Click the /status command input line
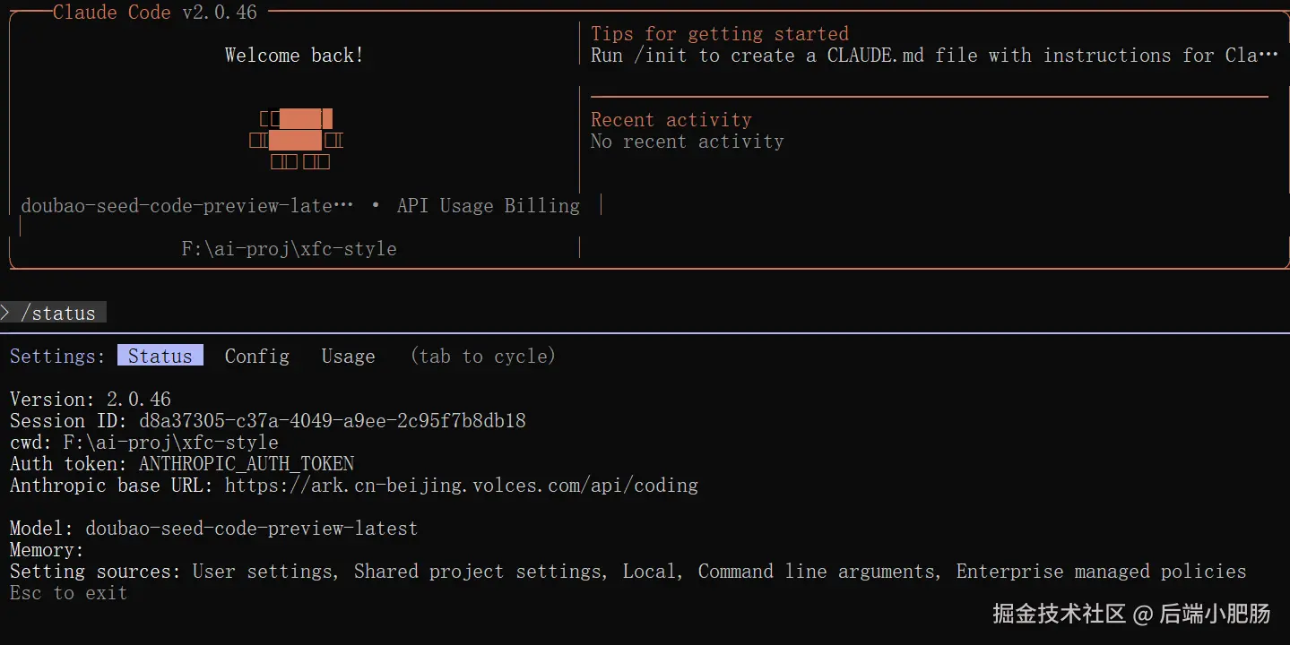The height and width of the screenshot is (645, 1290). tap(58, 313)
